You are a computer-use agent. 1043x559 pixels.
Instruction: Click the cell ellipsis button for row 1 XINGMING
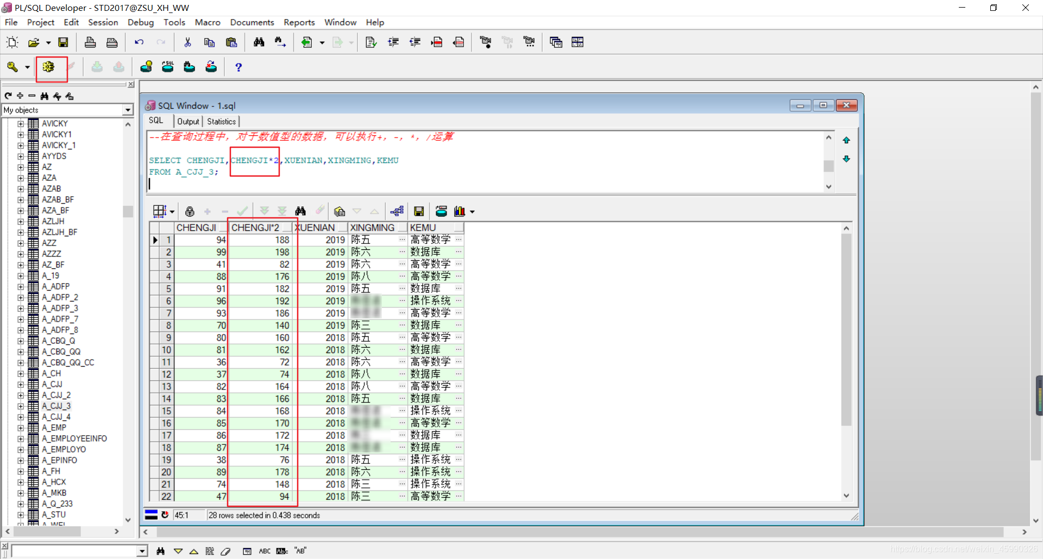(402, 240)
